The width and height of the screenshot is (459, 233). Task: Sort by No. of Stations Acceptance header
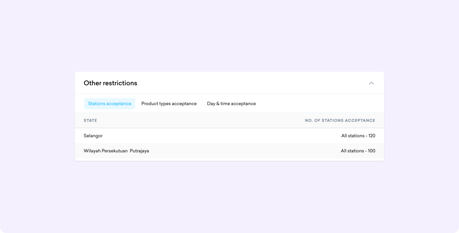[x=340, y=121]
